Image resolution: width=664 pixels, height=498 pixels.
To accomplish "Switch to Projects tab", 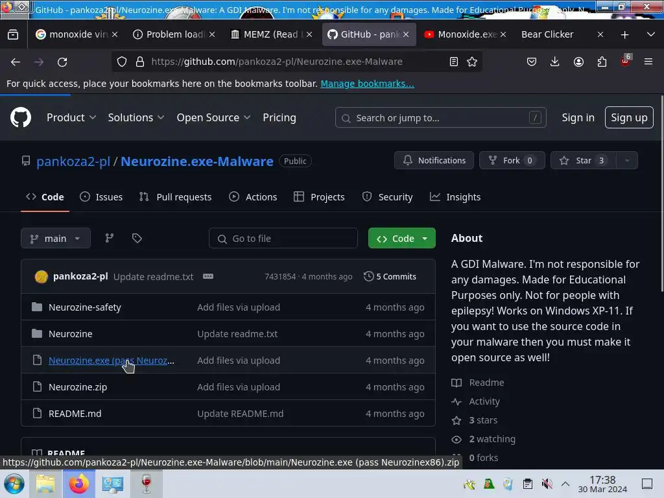I will coord(319,197).
